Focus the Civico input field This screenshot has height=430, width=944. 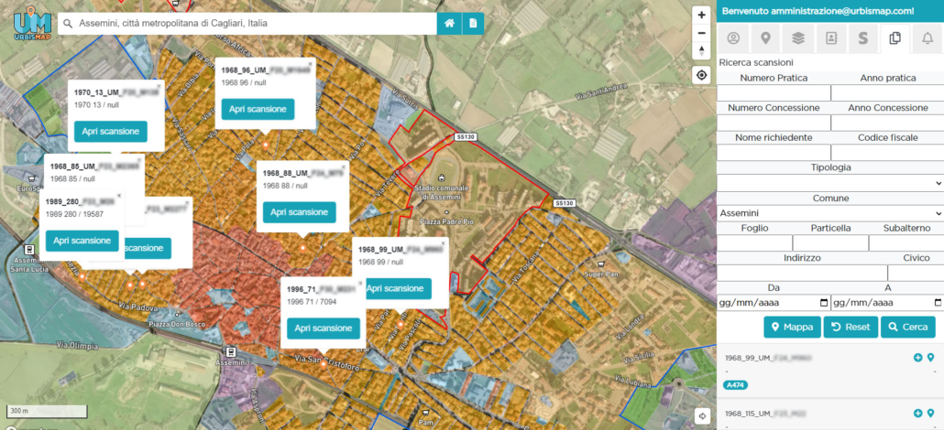[916, 273]
